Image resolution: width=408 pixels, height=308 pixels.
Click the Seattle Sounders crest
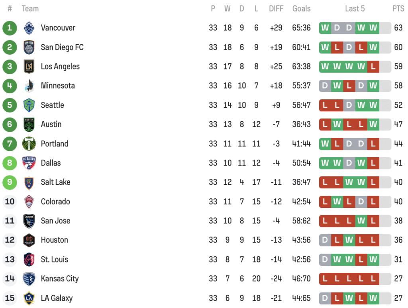[x=29, y=105]
